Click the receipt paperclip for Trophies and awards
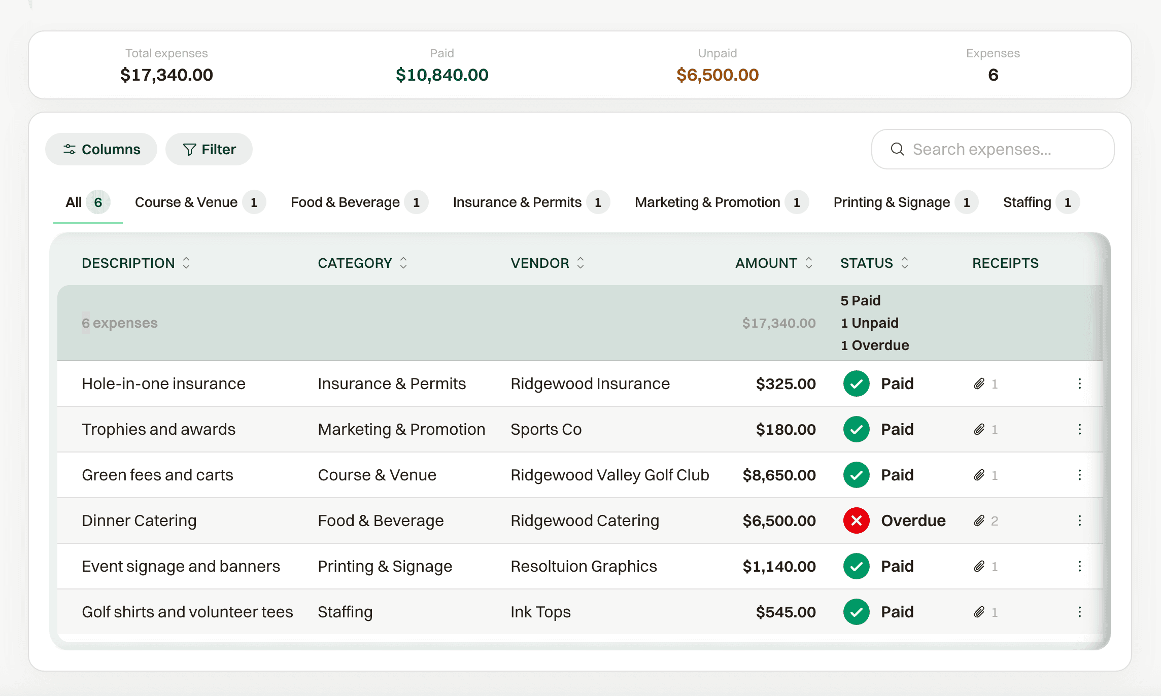This screenshot has width=1161, height=696. [979, 430]
